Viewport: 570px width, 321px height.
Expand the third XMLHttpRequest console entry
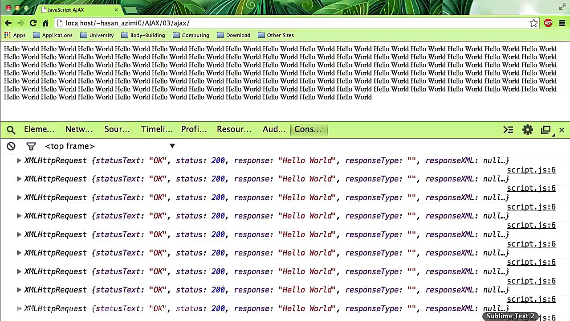tap(19, 198)
